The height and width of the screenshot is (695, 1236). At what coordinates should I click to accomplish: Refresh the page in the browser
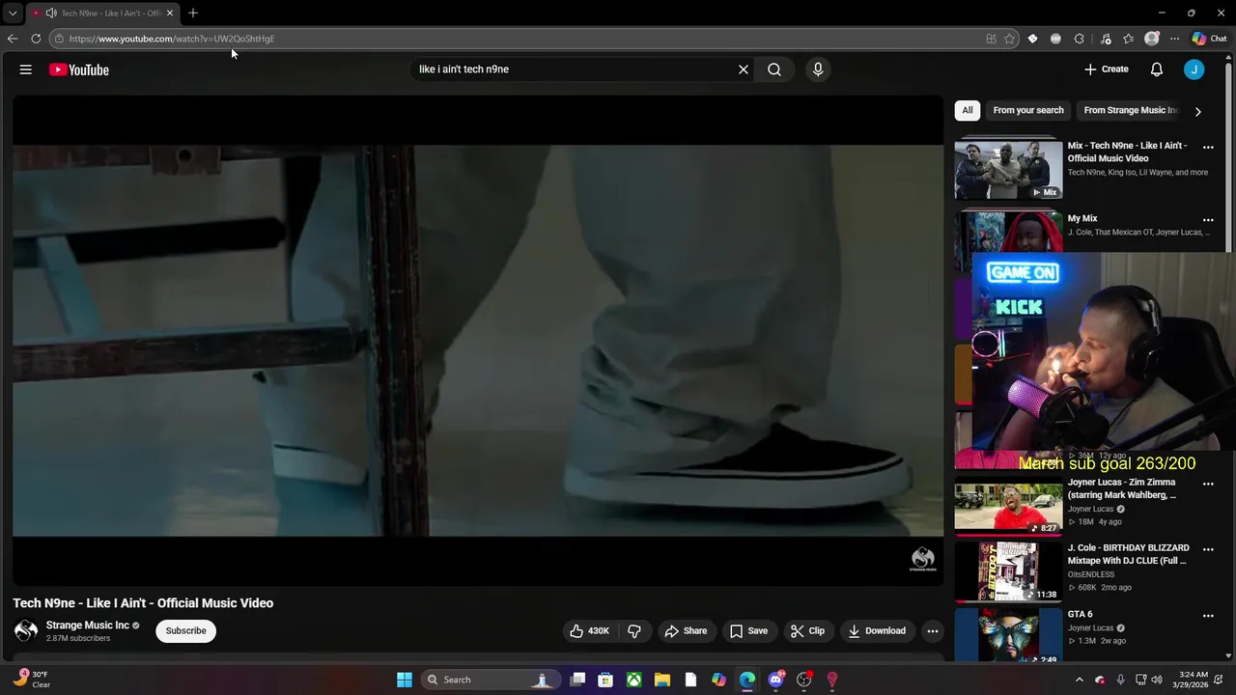(x=36, y=39)
